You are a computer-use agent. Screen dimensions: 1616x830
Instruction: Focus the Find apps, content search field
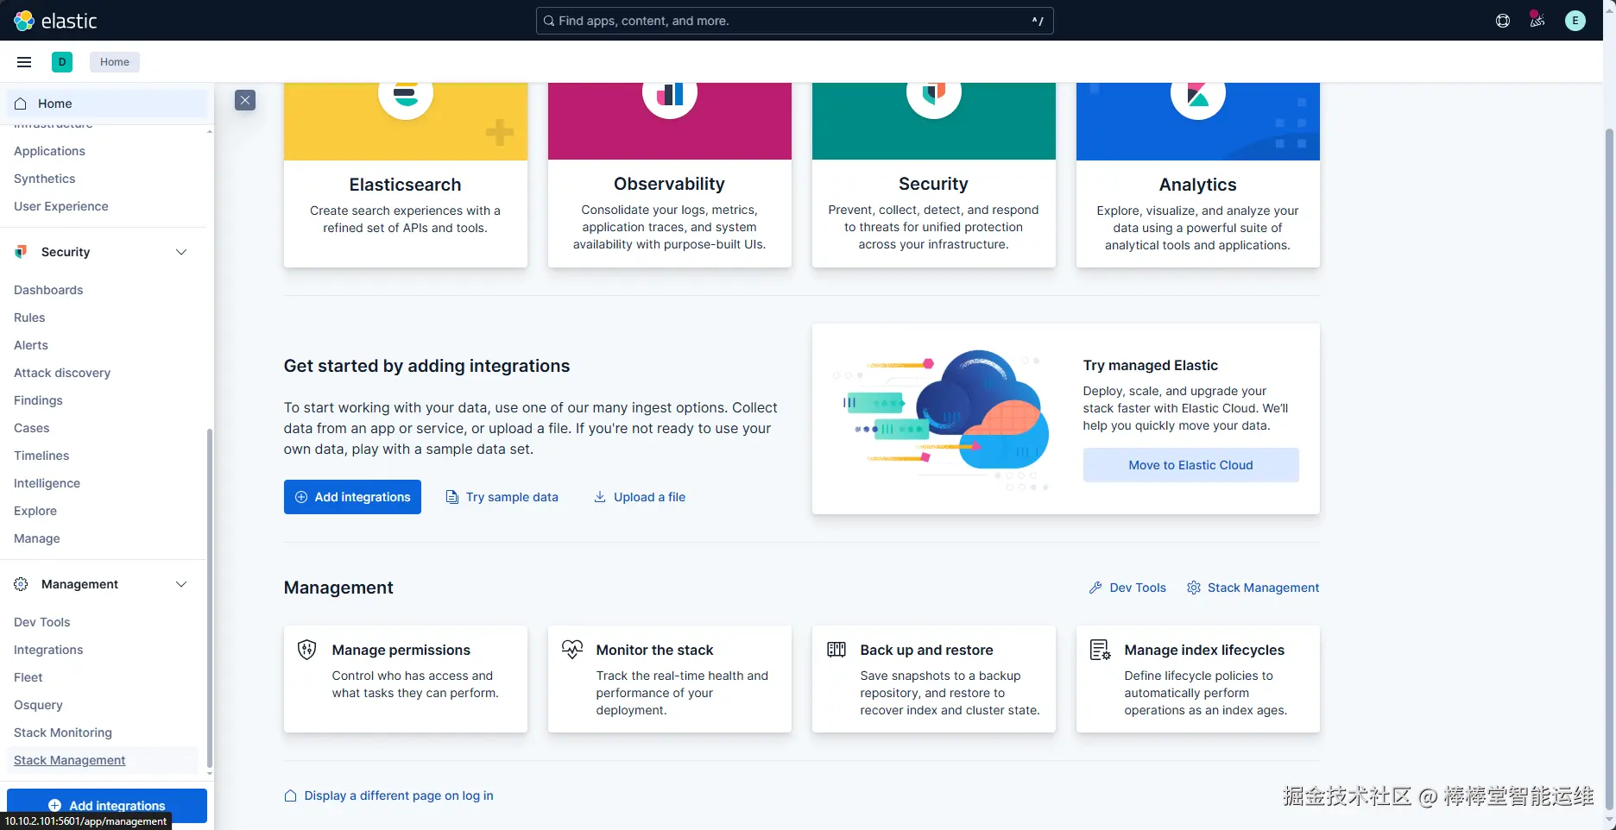coord(794,21)
